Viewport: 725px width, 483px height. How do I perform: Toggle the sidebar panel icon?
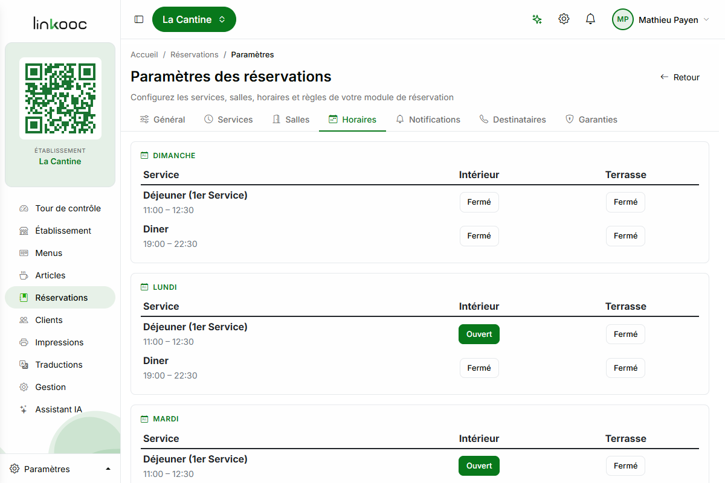pos(139,19)
